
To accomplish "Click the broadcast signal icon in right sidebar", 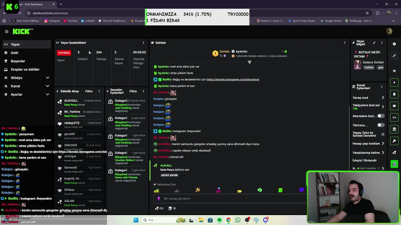I will pos(394,117).
